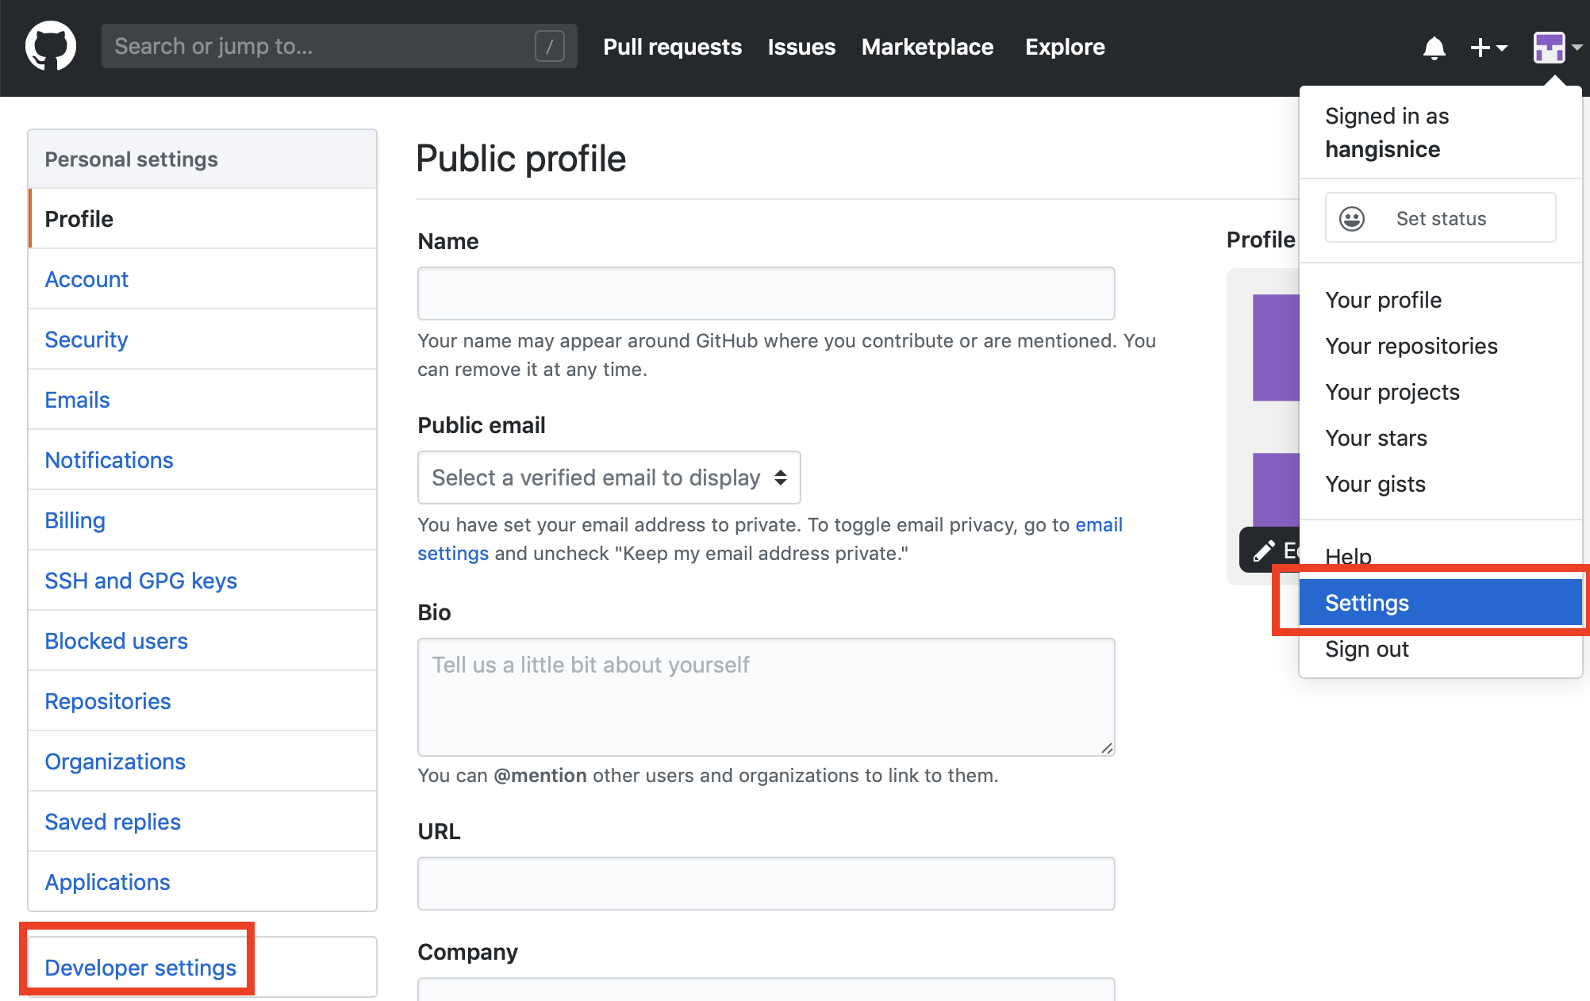Focus the Bio text area
The image size is (1590, 1001).
coord(766,696)
